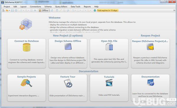Click the Sample Projects magnifier icon
Image resolution: width=177 pixels, height=108 pixels.
(27, 83)
